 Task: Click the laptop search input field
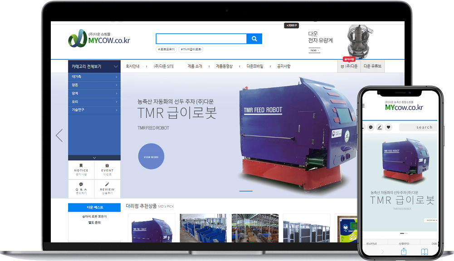pos(201,39)
